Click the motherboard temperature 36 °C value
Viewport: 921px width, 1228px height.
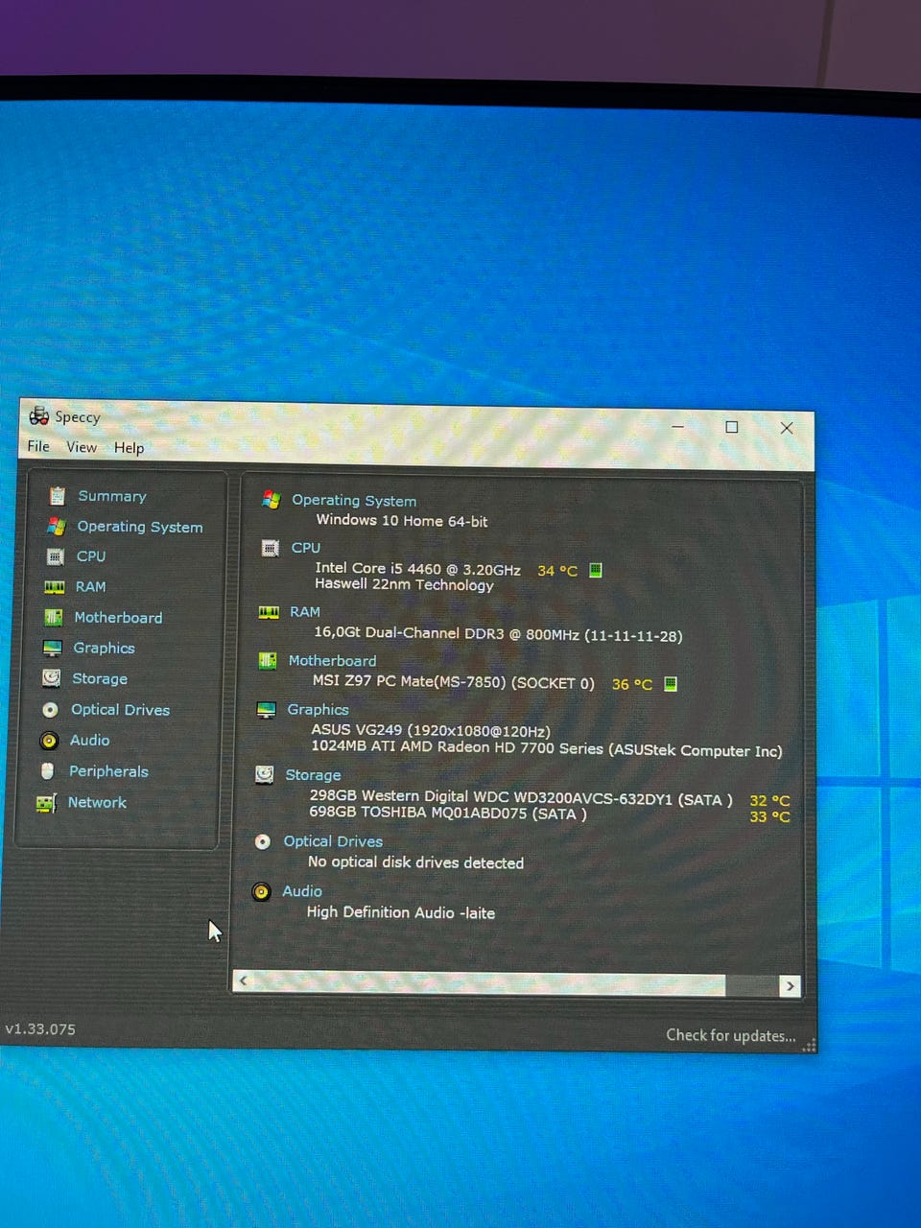point(632,685)
